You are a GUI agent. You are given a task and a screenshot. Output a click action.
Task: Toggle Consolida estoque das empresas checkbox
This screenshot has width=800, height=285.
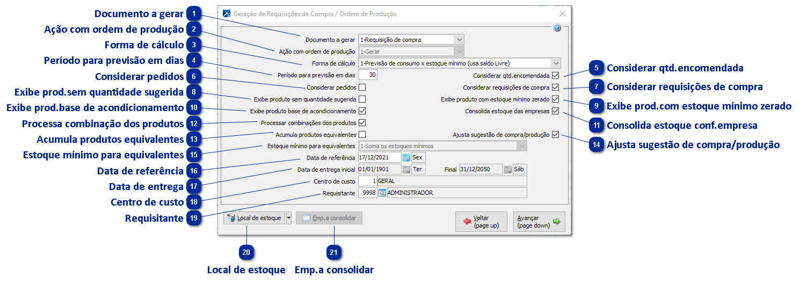pyautogui.click(x=555, y=111)
